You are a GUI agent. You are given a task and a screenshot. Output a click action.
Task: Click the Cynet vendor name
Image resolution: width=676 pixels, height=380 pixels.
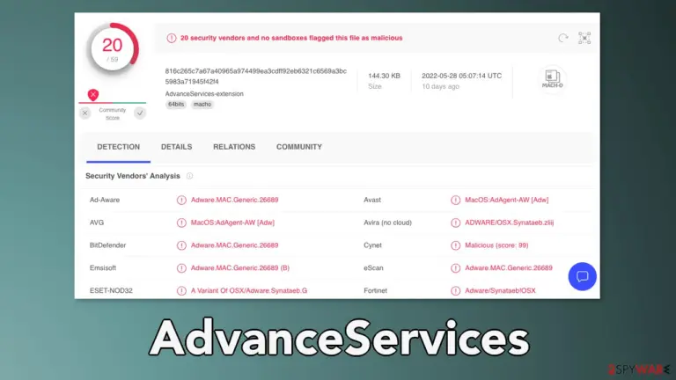click(372, 245)
